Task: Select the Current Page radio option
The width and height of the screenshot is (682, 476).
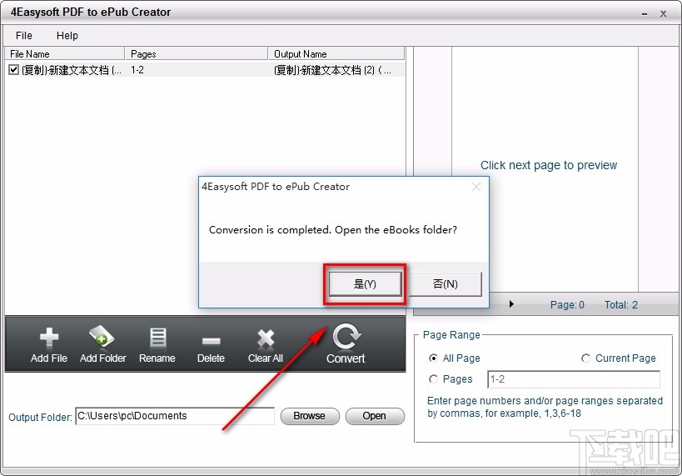Action: tap(585, 358)
